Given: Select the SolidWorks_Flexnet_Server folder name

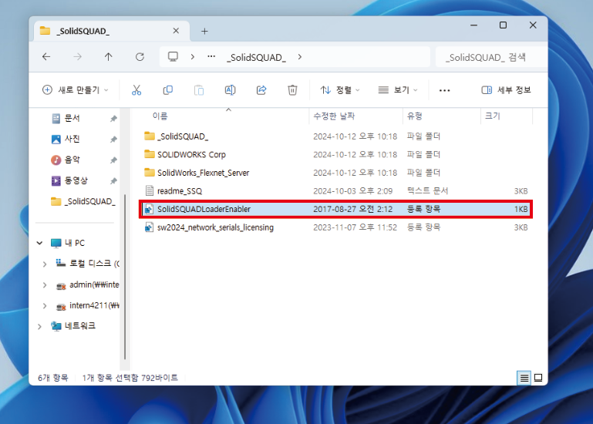Looking at the screenshot, I should (203, 173).
